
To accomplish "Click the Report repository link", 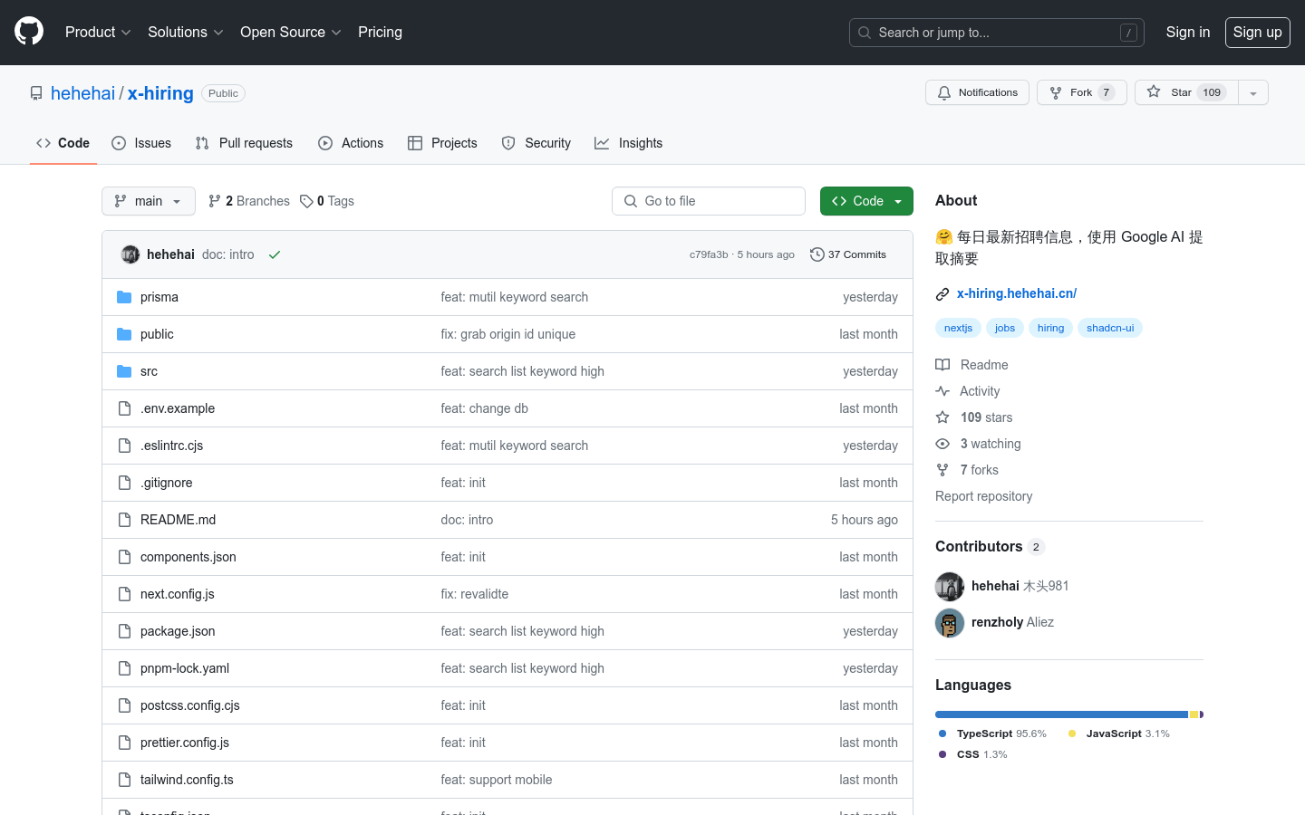I will pyautogui.click(x=983, y=496).
